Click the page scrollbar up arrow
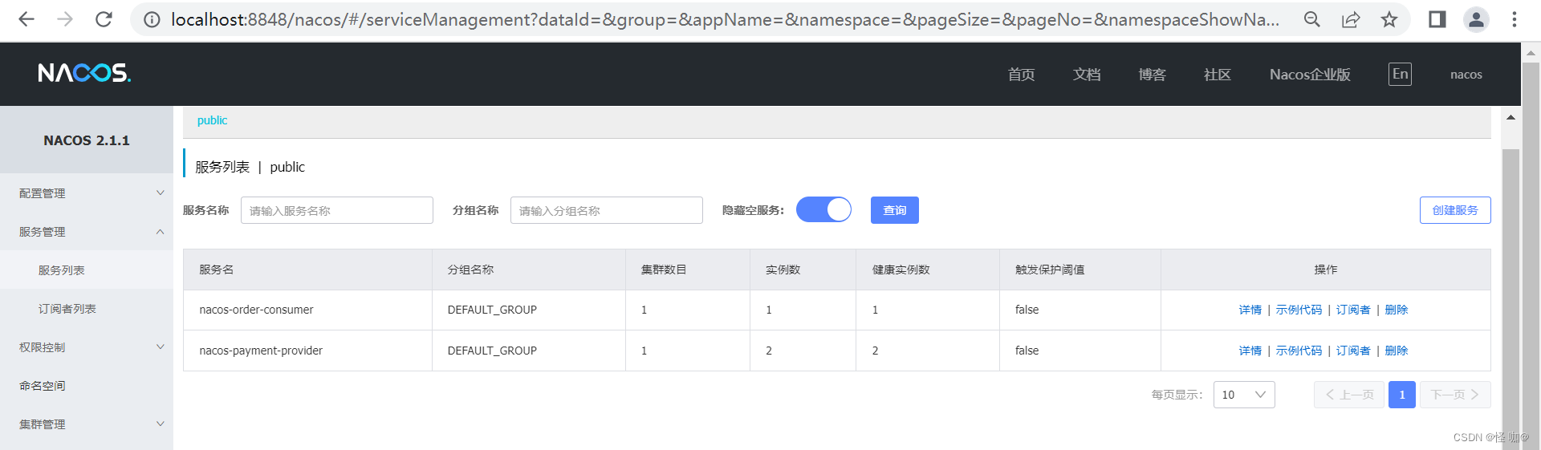 1531,53
